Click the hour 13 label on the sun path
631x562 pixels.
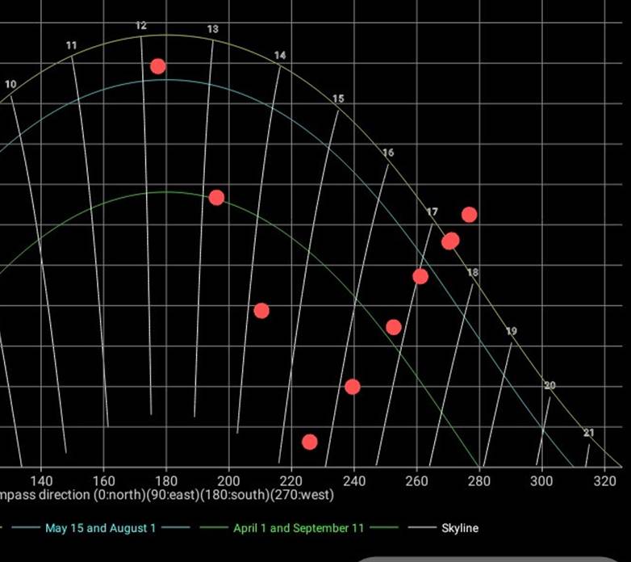click(212, 29)
